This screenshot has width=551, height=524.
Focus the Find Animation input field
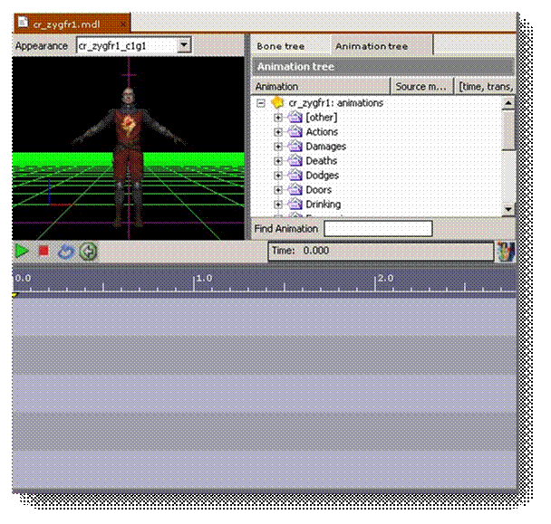pyautogui.click(x=378, y=228)
